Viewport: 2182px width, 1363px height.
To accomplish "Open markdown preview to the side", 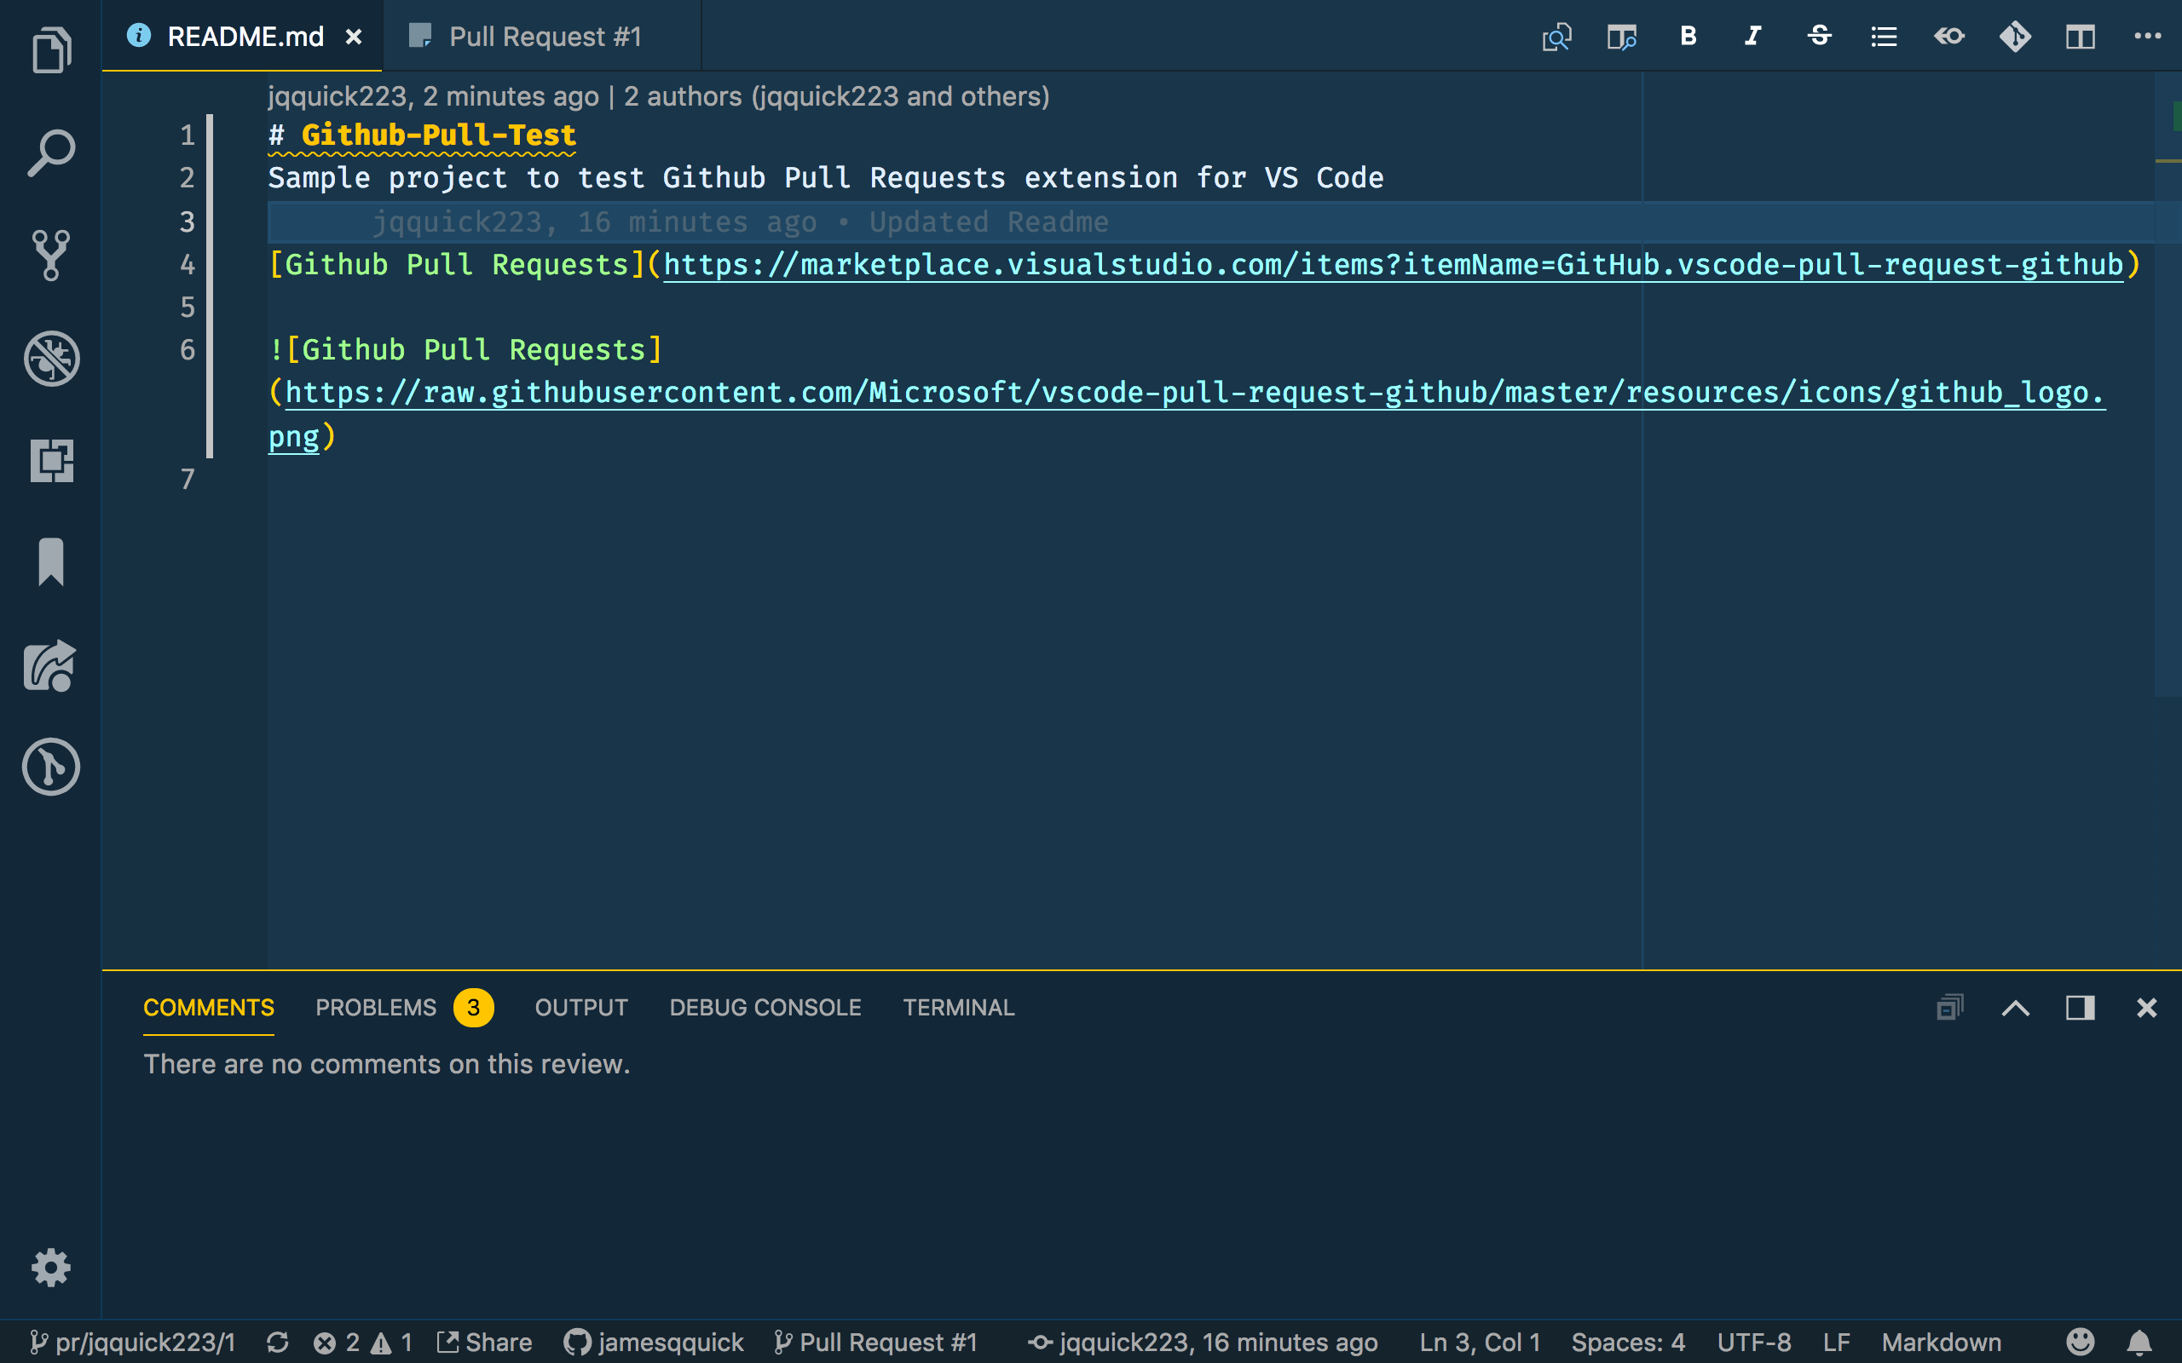I will pyautogui.click(x=1622, y=37).
